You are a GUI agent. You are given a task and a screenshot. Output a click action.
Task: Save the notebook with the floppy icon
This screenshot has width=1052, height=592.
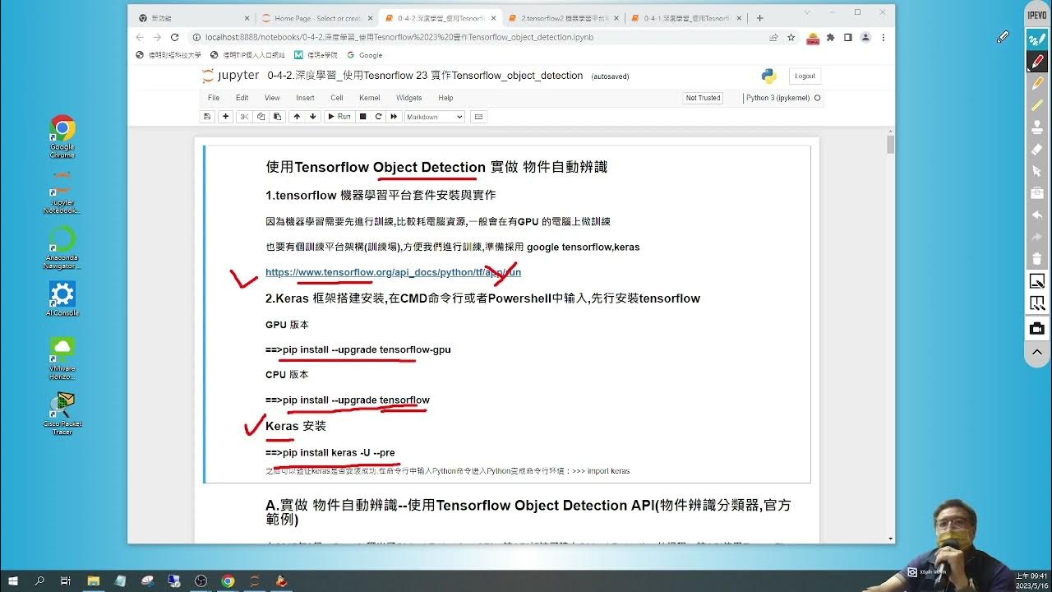[207, 117]
